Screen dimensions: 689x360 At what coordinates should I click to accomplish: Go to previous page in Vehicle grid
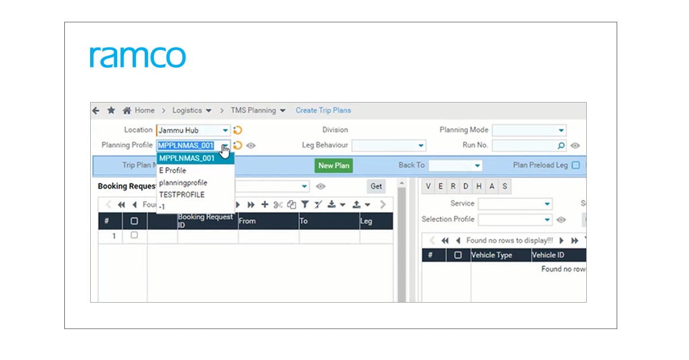[x=458, y=241]
